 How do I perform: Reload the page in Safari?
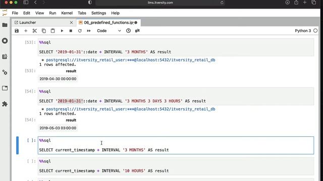(222, 3)
